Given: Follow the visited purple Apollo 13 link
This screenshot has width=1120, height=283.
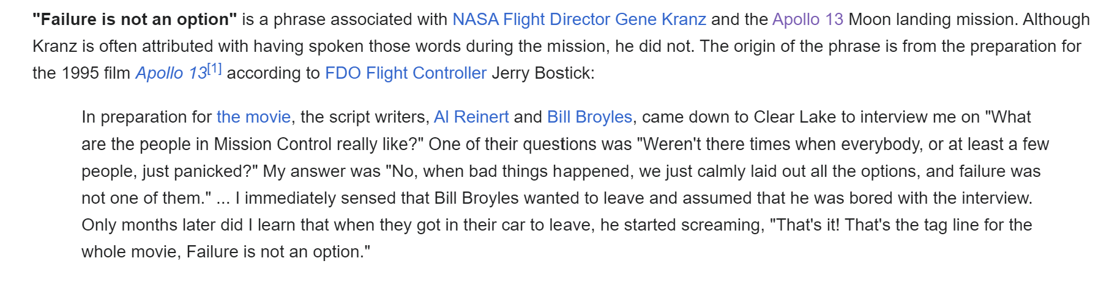Looking at the screenshot, I should point(807,20).
